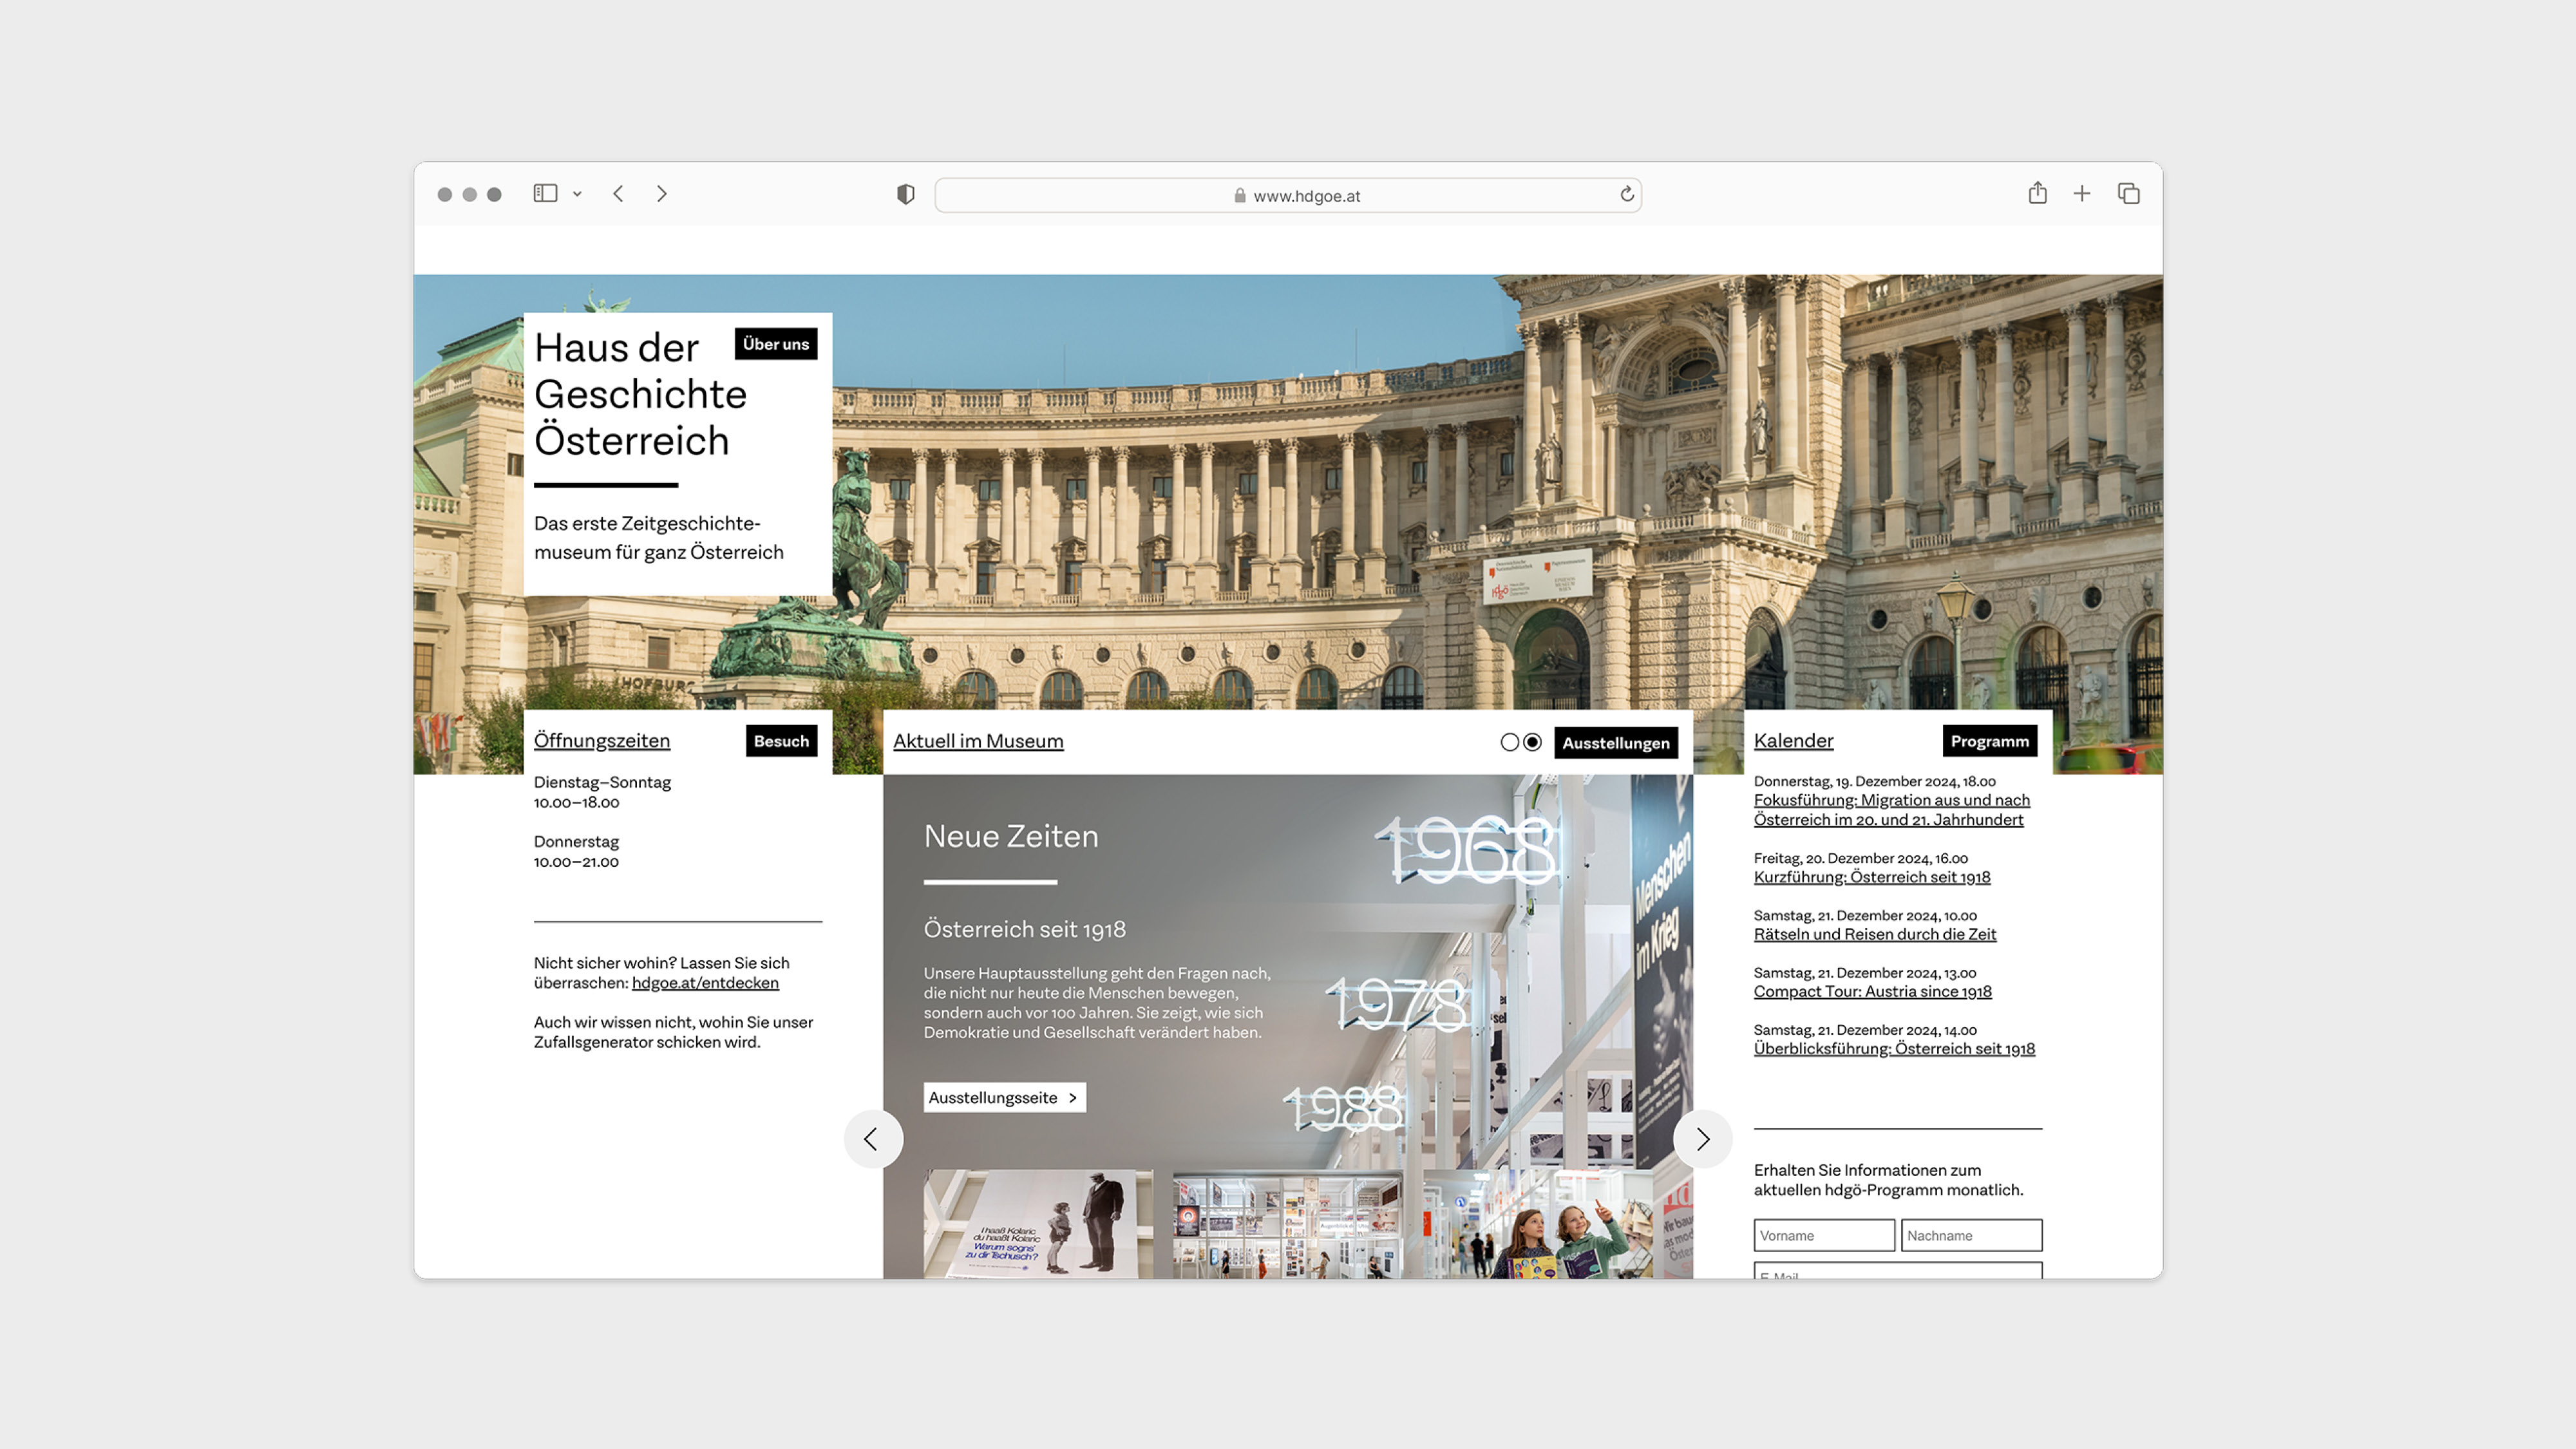
Task: Open Rätseln und Reisen durch die Zeit
Action: (1875, 934)
